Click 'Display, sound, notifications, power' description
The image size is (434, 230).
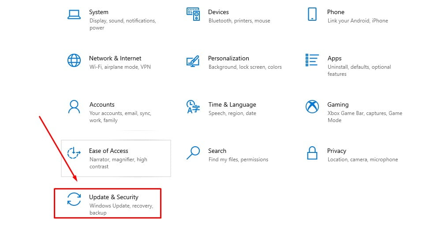click(123, 24)
